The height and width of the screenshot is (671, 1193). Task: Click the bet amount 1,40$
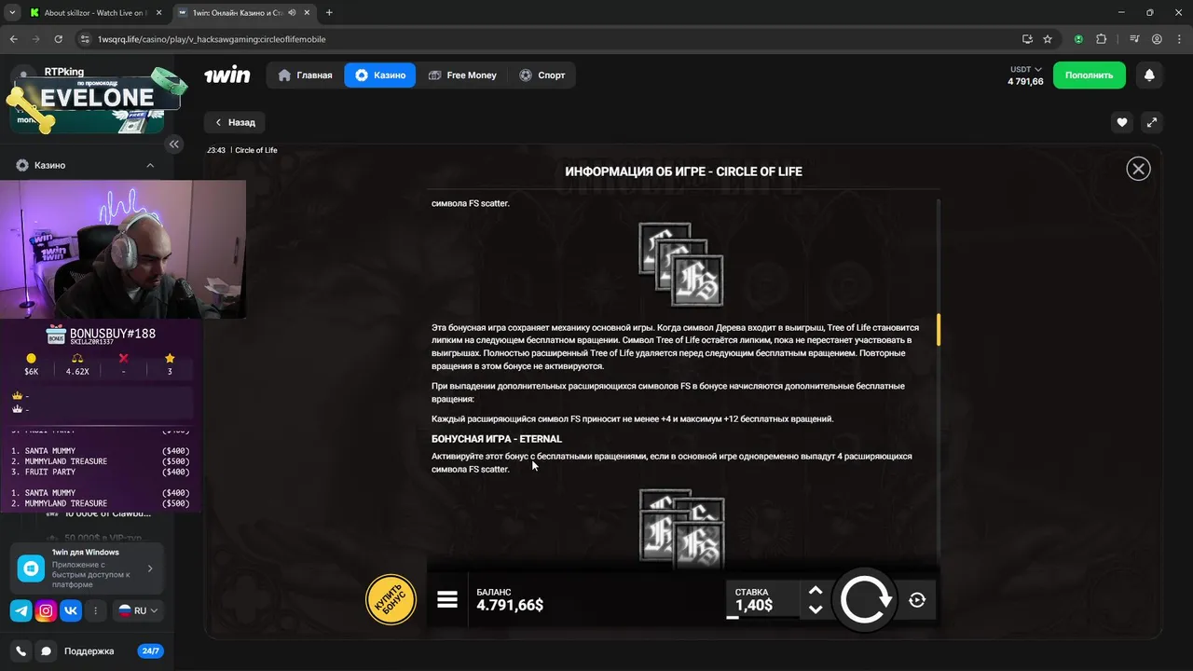tap(754, 605)
